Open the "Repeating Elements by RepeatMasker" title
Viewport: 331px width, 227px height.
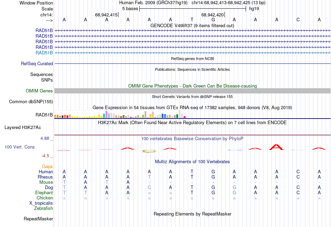pyautogui.click(x=193, y=214)
